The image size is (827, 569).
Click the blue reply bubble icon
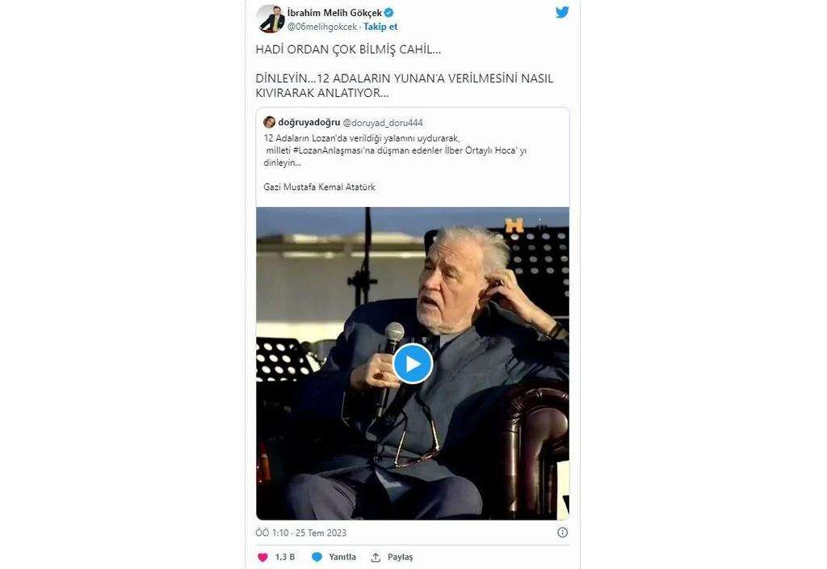[x=317, y=558]
